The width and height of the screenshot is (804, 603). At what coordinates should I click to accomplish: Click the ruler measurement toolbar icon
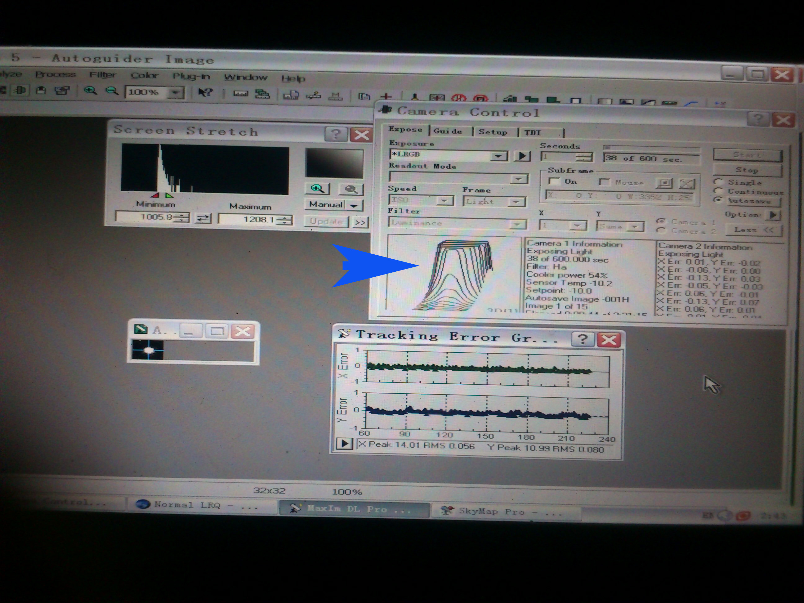[x=240, y=94]
